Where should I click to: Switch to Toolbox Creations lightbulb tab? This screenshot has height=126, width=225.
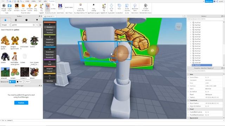coord(37,20)
